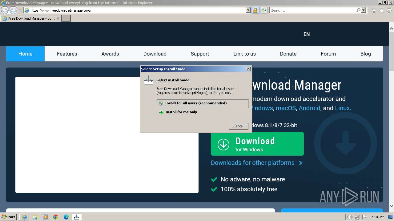Open the Home navigation item
The width and height of the screenshot is (394, 221).
pyautogui.click(x=25, y=54)
